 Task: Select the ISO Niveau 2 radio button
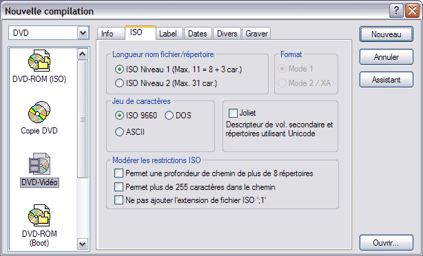coord(119,83)
